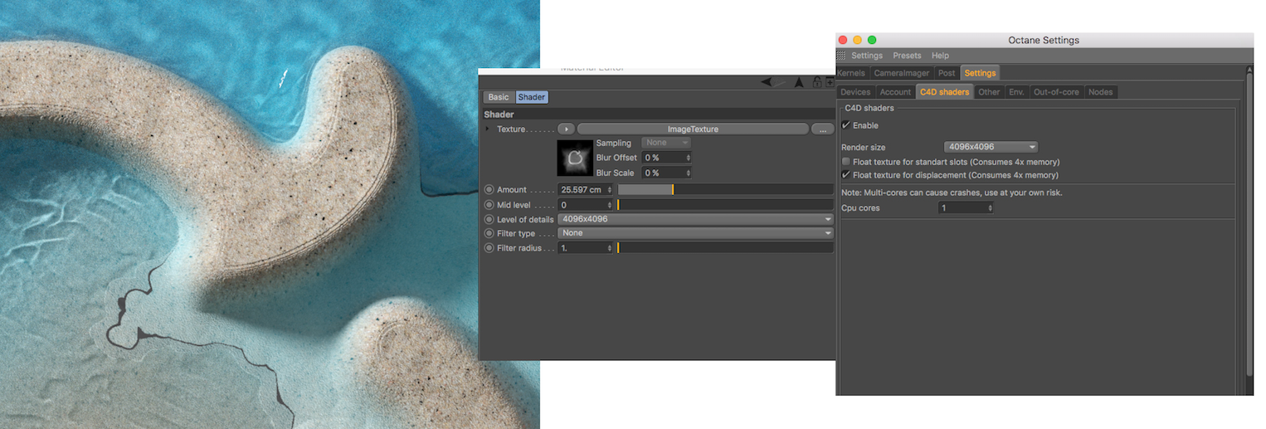1266x429 pixels.
Task: Click the up arrow icon in Material Editor
Action: [x=799, y=82]
